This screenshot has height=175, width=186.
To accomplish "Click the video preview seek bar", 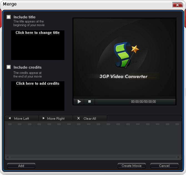I will pyautogui.click(x=124, y=97).
